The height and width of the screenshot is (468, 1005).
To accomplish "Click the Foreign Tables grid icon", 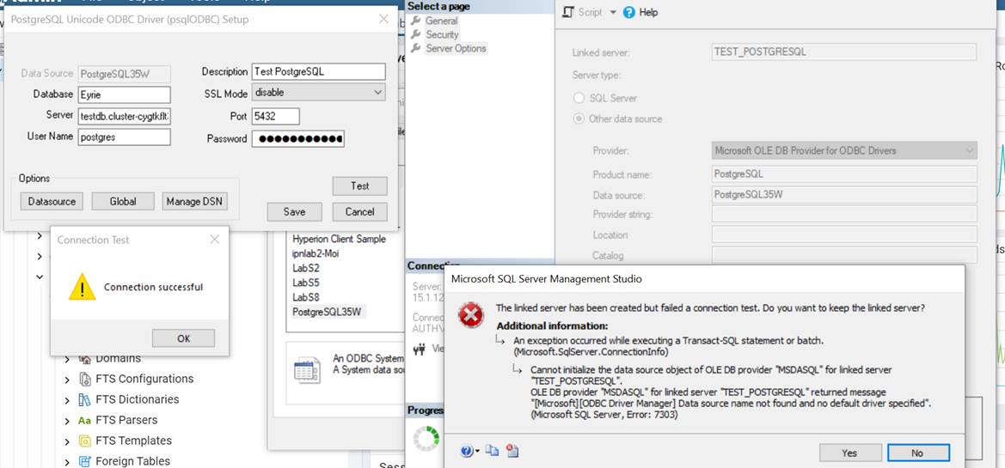I will pyautogui.click(x=84, y=461).
